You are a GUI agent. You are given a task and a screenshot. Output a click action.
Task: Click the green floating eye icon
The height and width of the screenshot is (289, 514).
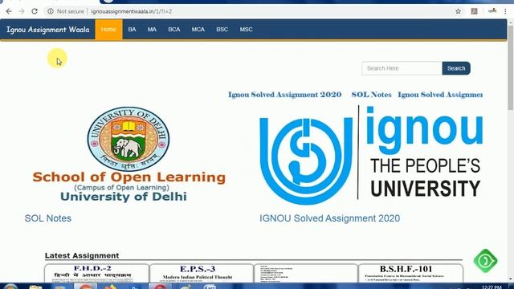[485, 261]
